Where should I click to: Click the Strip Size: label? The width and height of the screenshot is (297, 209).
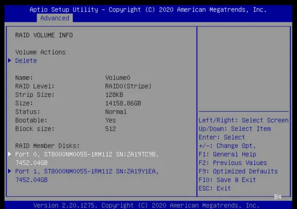click(x=35, y=95)
